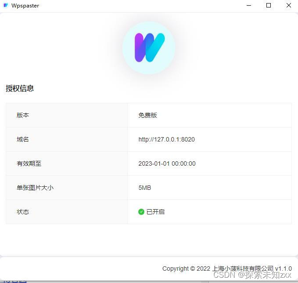Click the 免费版 version value
This screenshot has height=283, width=298.
tap(147, 115)
